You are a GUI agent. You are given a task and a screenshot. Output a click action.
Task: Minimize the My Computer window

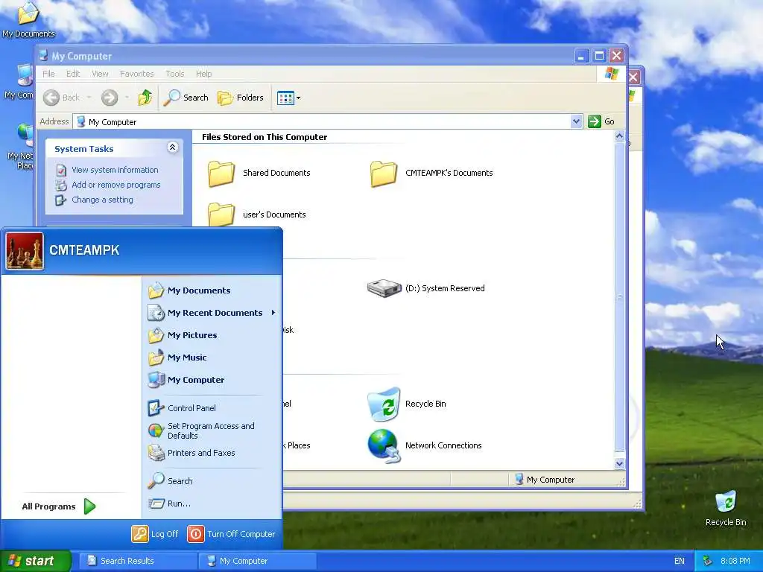(581, 56)
